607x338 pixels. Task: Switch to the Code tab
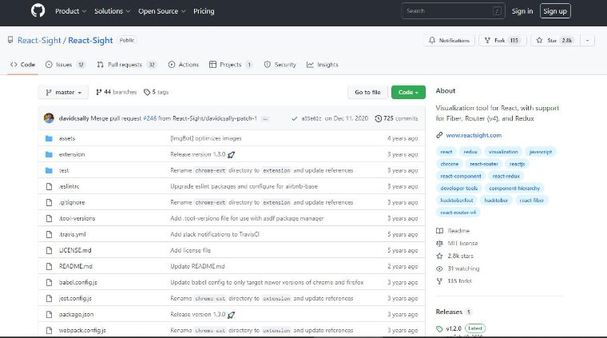22,65
